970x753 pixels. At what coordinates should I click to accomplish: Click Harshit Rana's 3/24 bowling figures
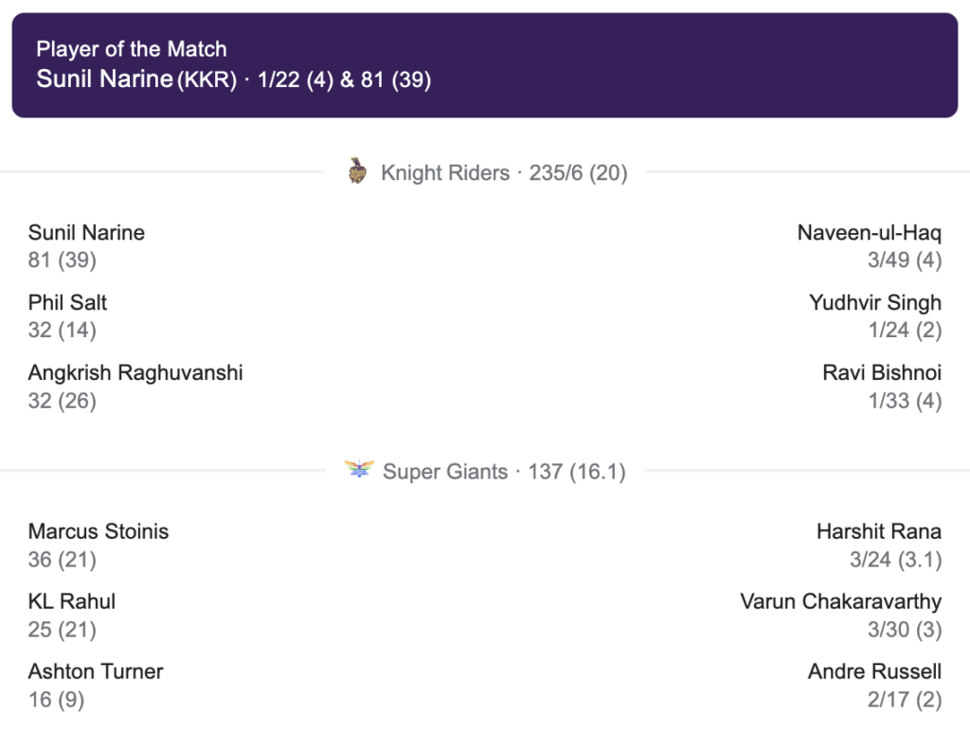(895, 560)
